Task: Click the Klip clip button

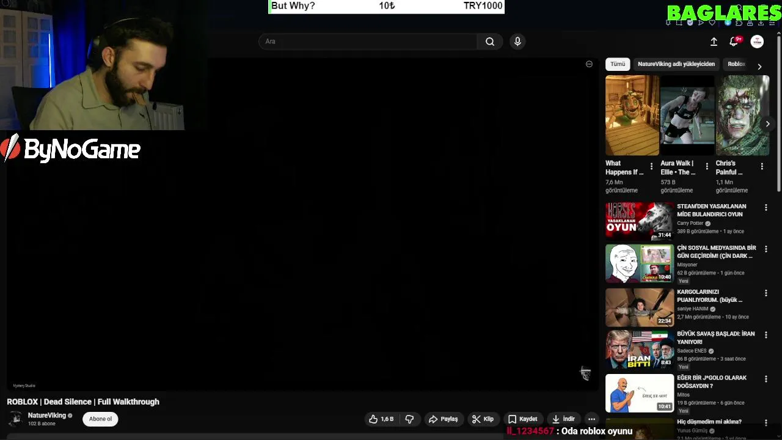Action: tap(483, 419)
